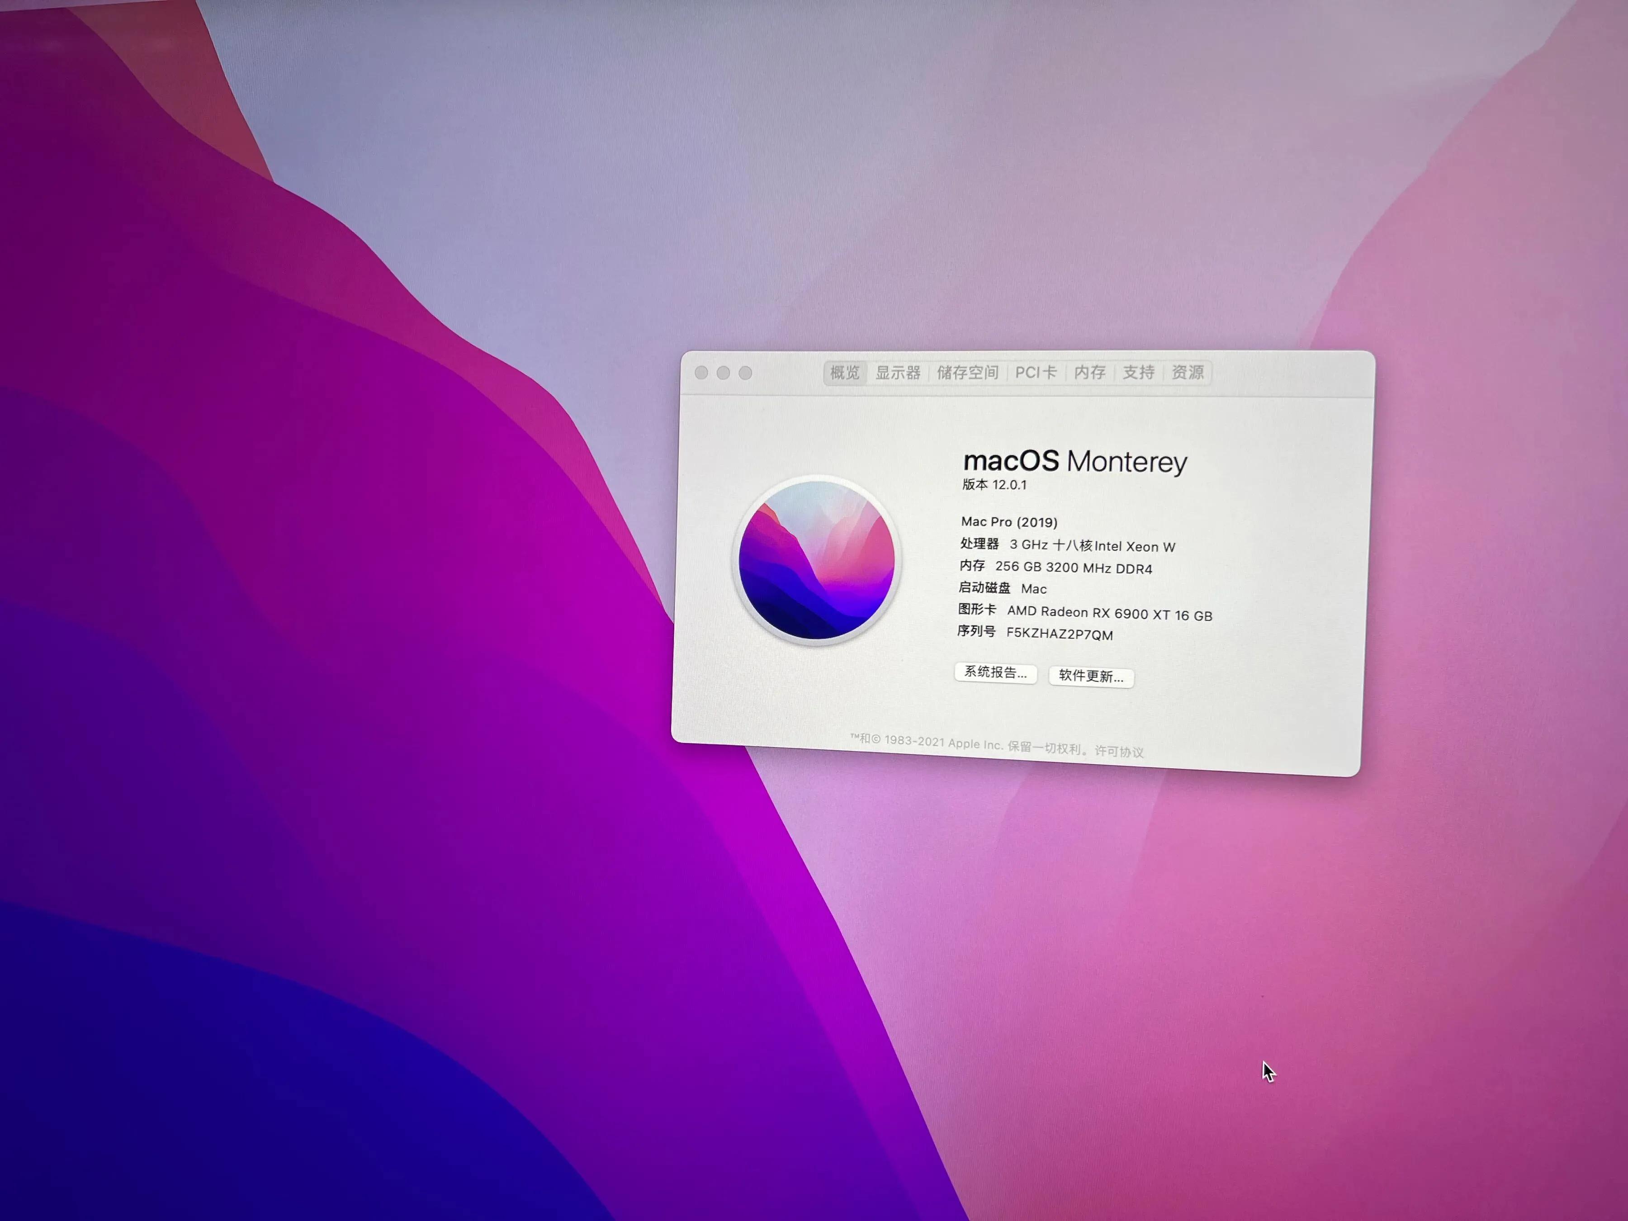Image resolution: width=1628 pixels, height=1221 pixels.
Task: Switch to the 资源 tab
Action: 1187,373
